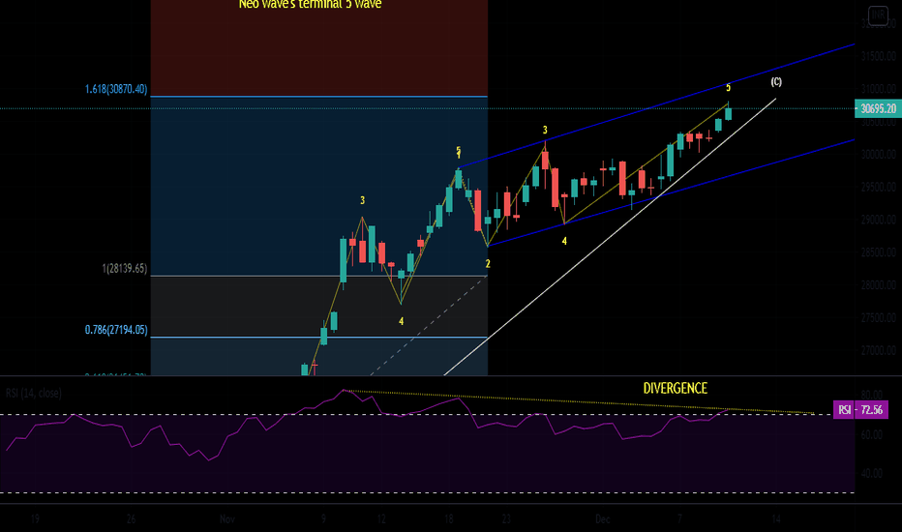The image size is (902, 532).
Task: Click the 60.00 RSI scale value
Action: click(872, 435)
